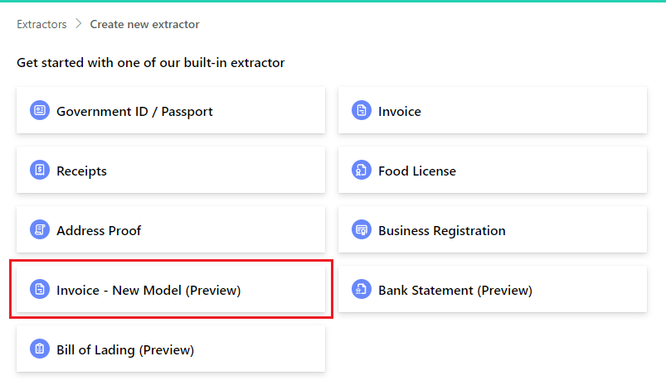
Task: Choose the Invoice extractor card
Action: click(x=492, y=111)
